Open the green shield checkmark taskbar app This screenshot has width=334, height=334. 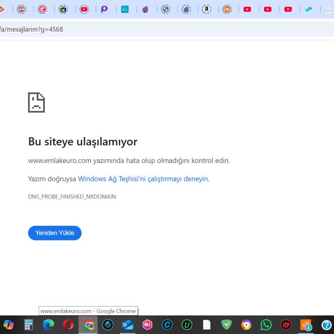tap(227, 325)
